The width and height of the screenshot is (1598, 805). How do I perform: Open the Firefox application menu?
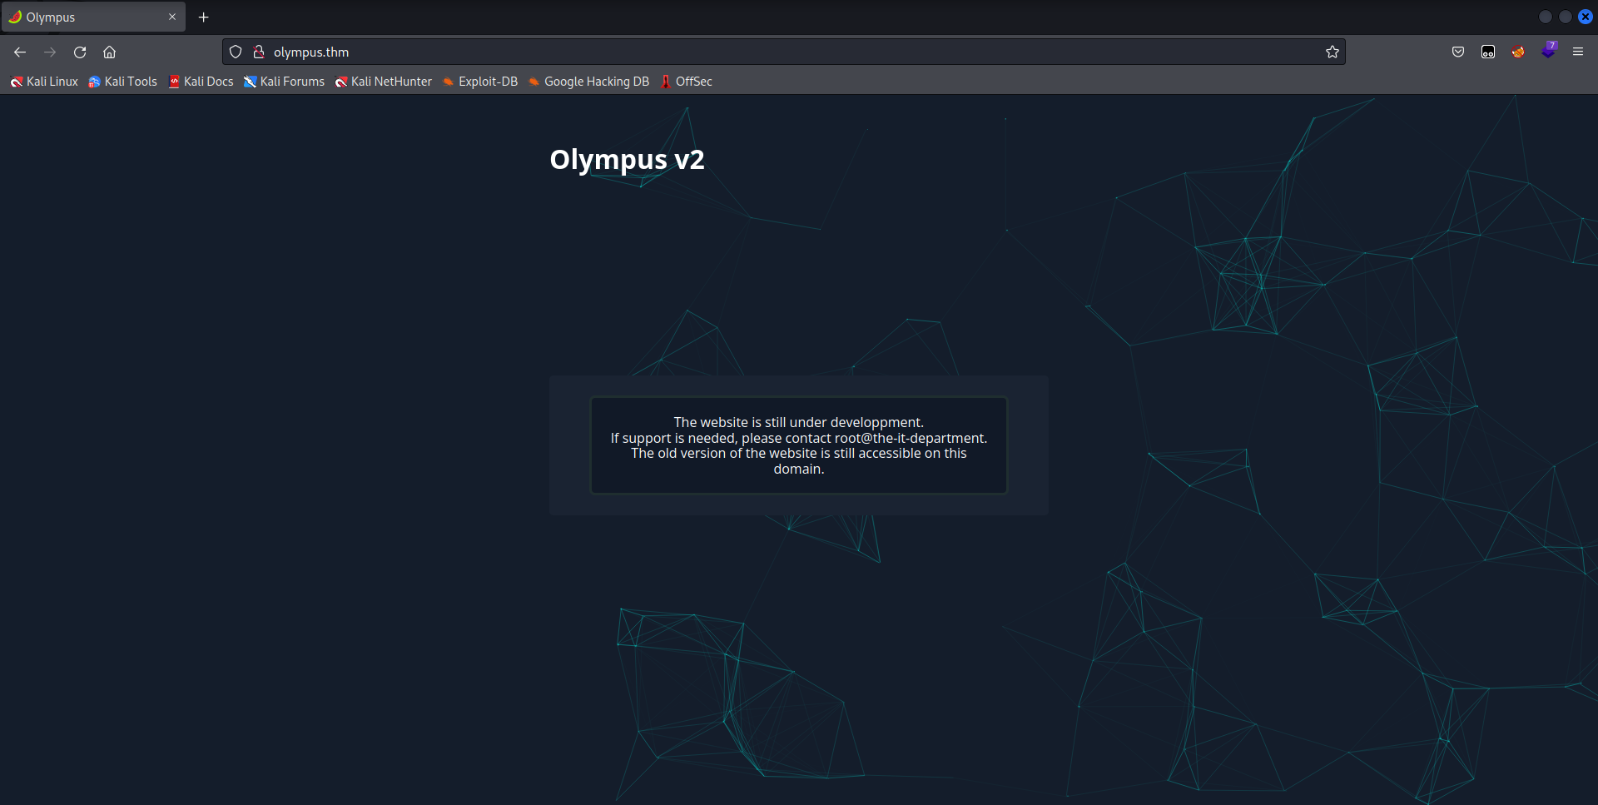[1578, 51]
